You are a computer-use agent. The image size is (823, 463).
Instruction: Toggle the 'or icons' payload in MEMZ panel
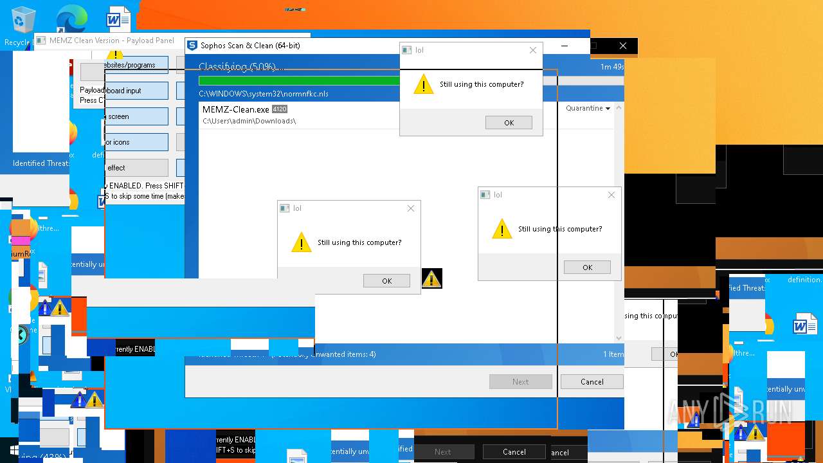click(136, 142)
